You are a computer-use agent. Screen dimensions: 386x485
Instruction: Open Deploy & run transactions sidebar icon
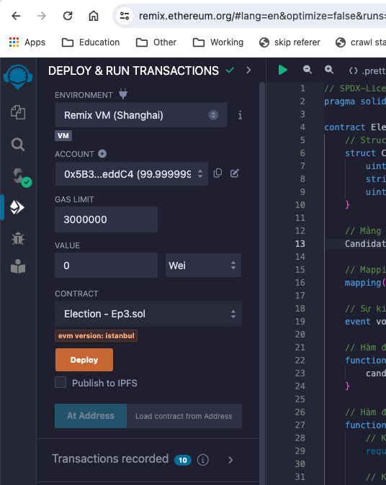pos(17,207)
